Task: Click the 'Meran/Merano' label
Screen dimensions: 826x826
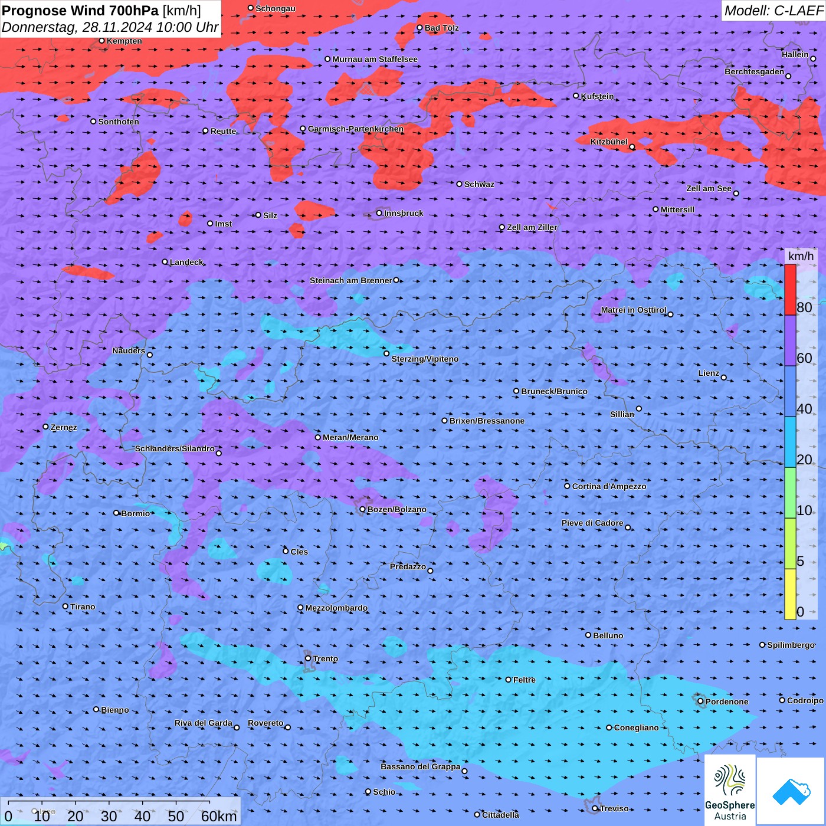Action: [350, 437]
